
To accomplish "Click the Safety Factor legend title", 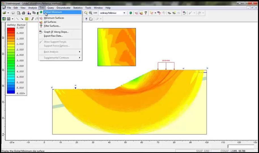I will pos(16,25).
